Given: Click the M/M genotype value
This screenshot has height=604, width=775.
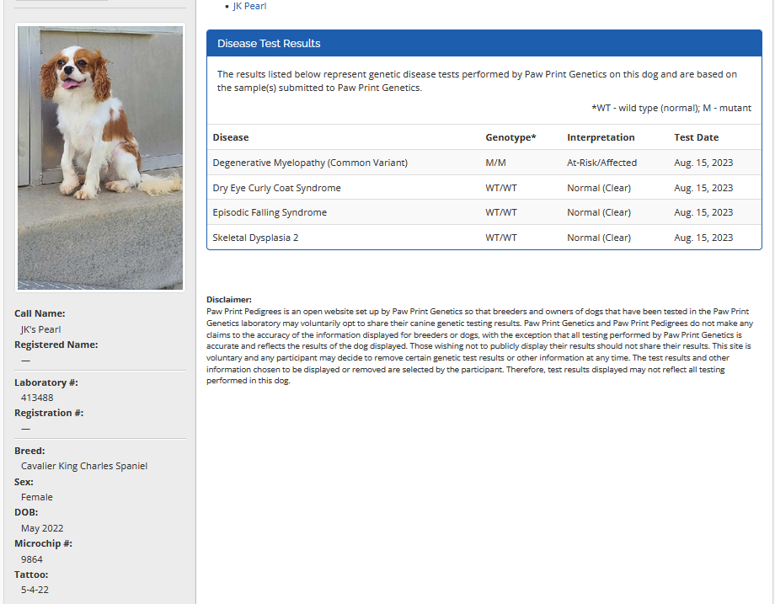Looking at the screenshot, I should coord(495,163).
